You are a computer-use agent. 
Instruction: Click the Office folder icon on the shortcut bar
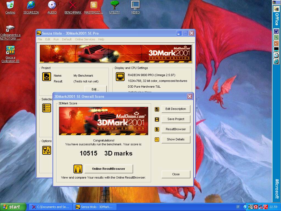pos(276,9)
